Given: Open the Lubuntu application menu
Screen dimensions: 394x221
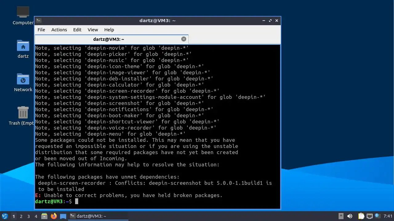Looking at the screenshot, I should tap(5, 216).
